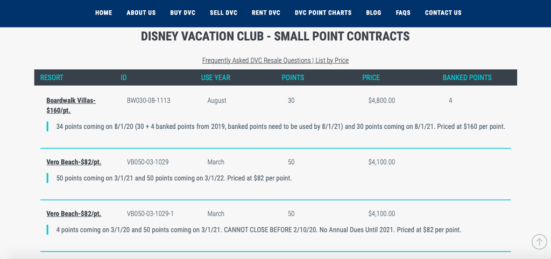The height and width of the screenshot is (259, 551).
Task: Click the scroll-to-top arrow icon
Action: (539, 242)
